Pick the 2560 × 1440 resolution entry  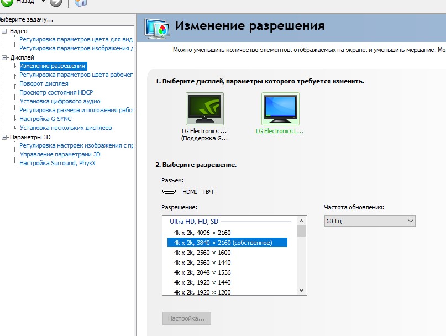pyautogui.click(x=202, y=262)
